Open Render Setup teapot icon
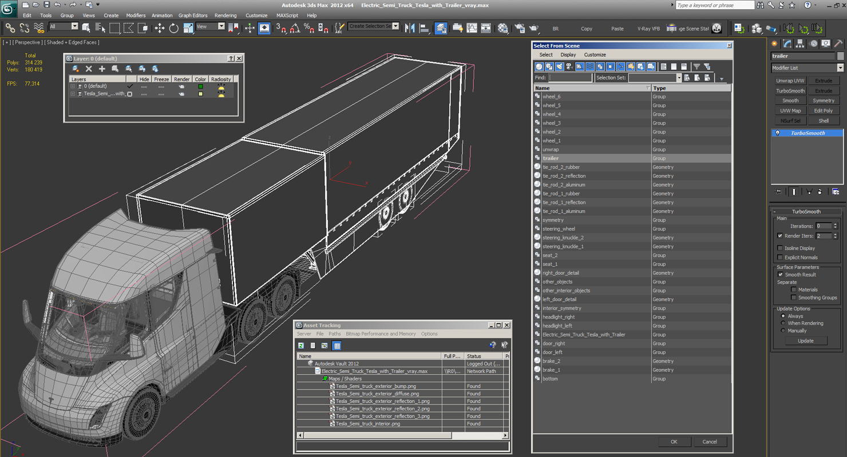 pos(520,28)
